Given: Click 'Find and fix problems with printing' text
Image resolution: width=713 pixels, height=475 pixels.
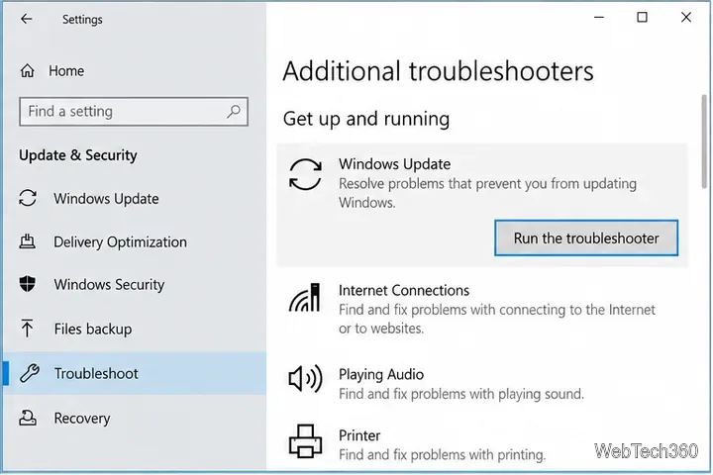Looking at the screenshot, I should point(442,454).
